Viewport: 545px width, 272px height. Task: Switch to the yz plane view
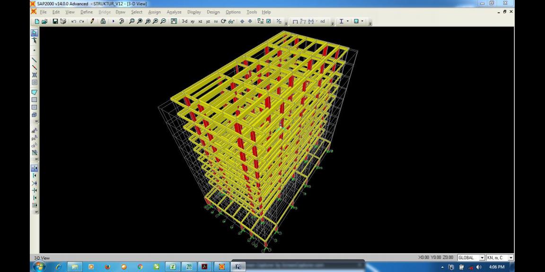pos(208,21)
